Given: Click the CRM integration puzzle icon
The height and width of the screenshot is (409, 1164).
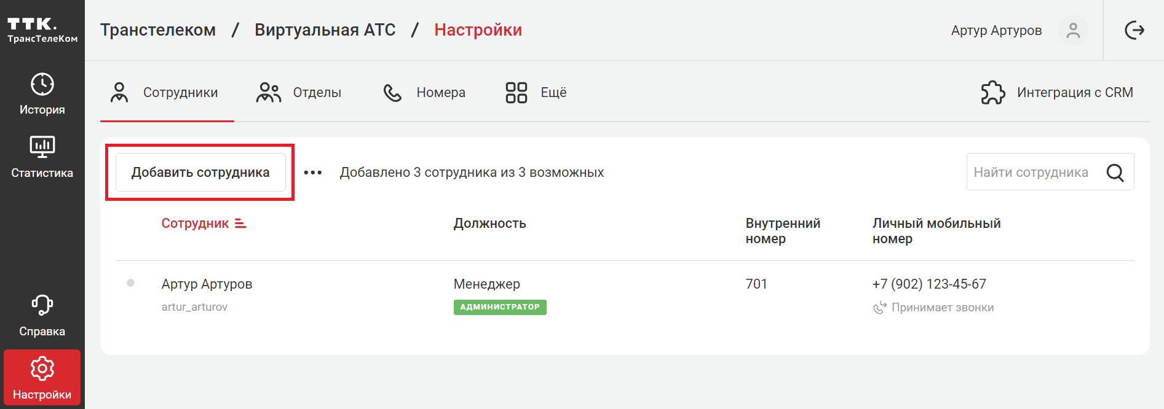Looking at the screenshot, I should coord(992,93).
